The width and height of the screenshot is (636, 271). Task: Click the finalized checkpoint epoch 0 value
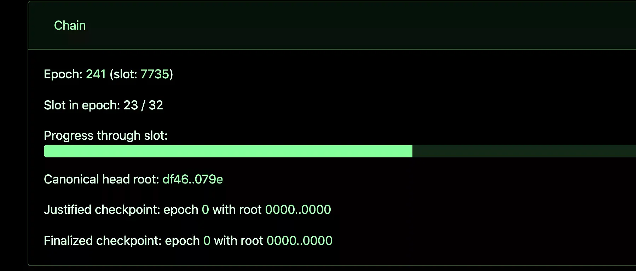(x=207, y=241)
